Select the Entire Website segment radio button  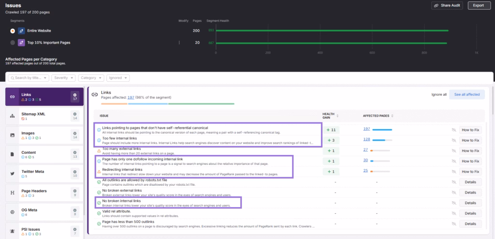tap(13, 30)
